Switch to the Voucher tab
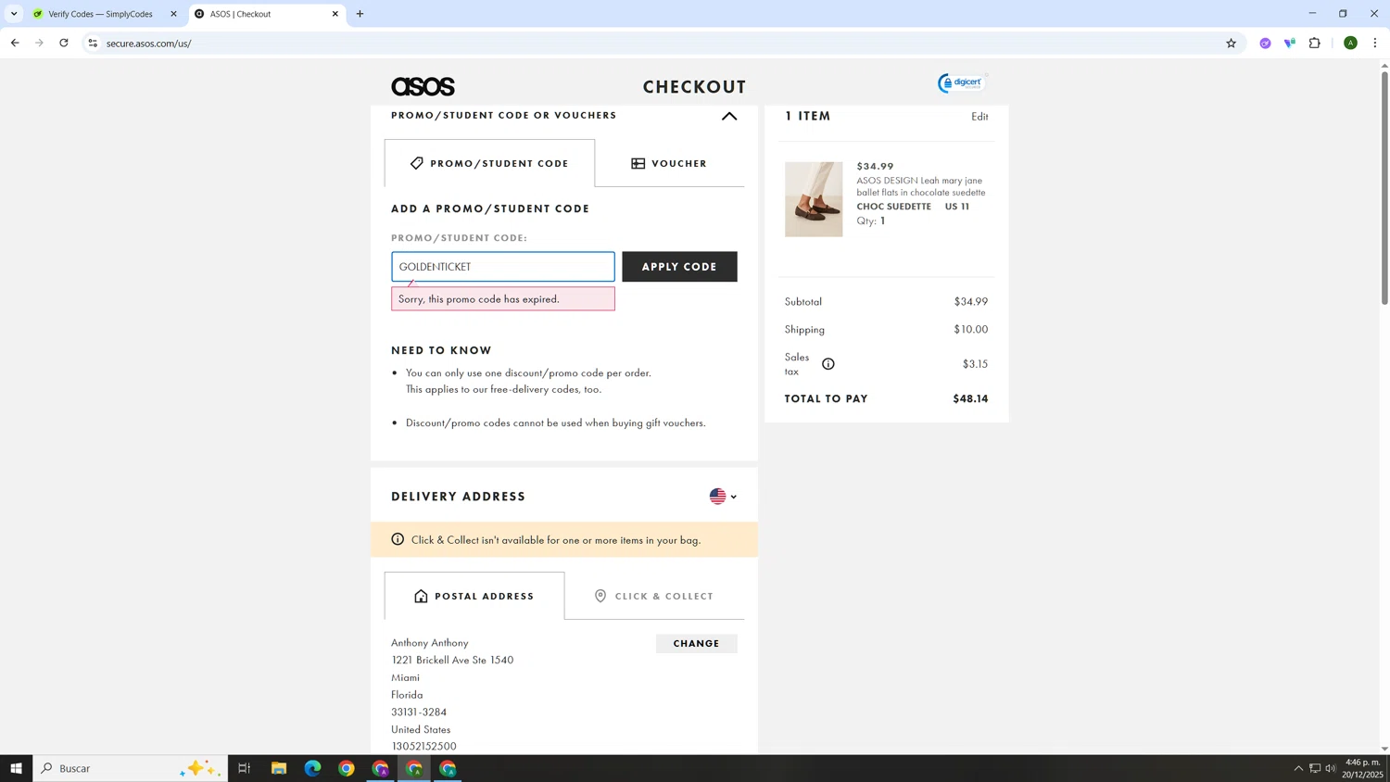Screen dimensions: 1390x782 point(669,163)
